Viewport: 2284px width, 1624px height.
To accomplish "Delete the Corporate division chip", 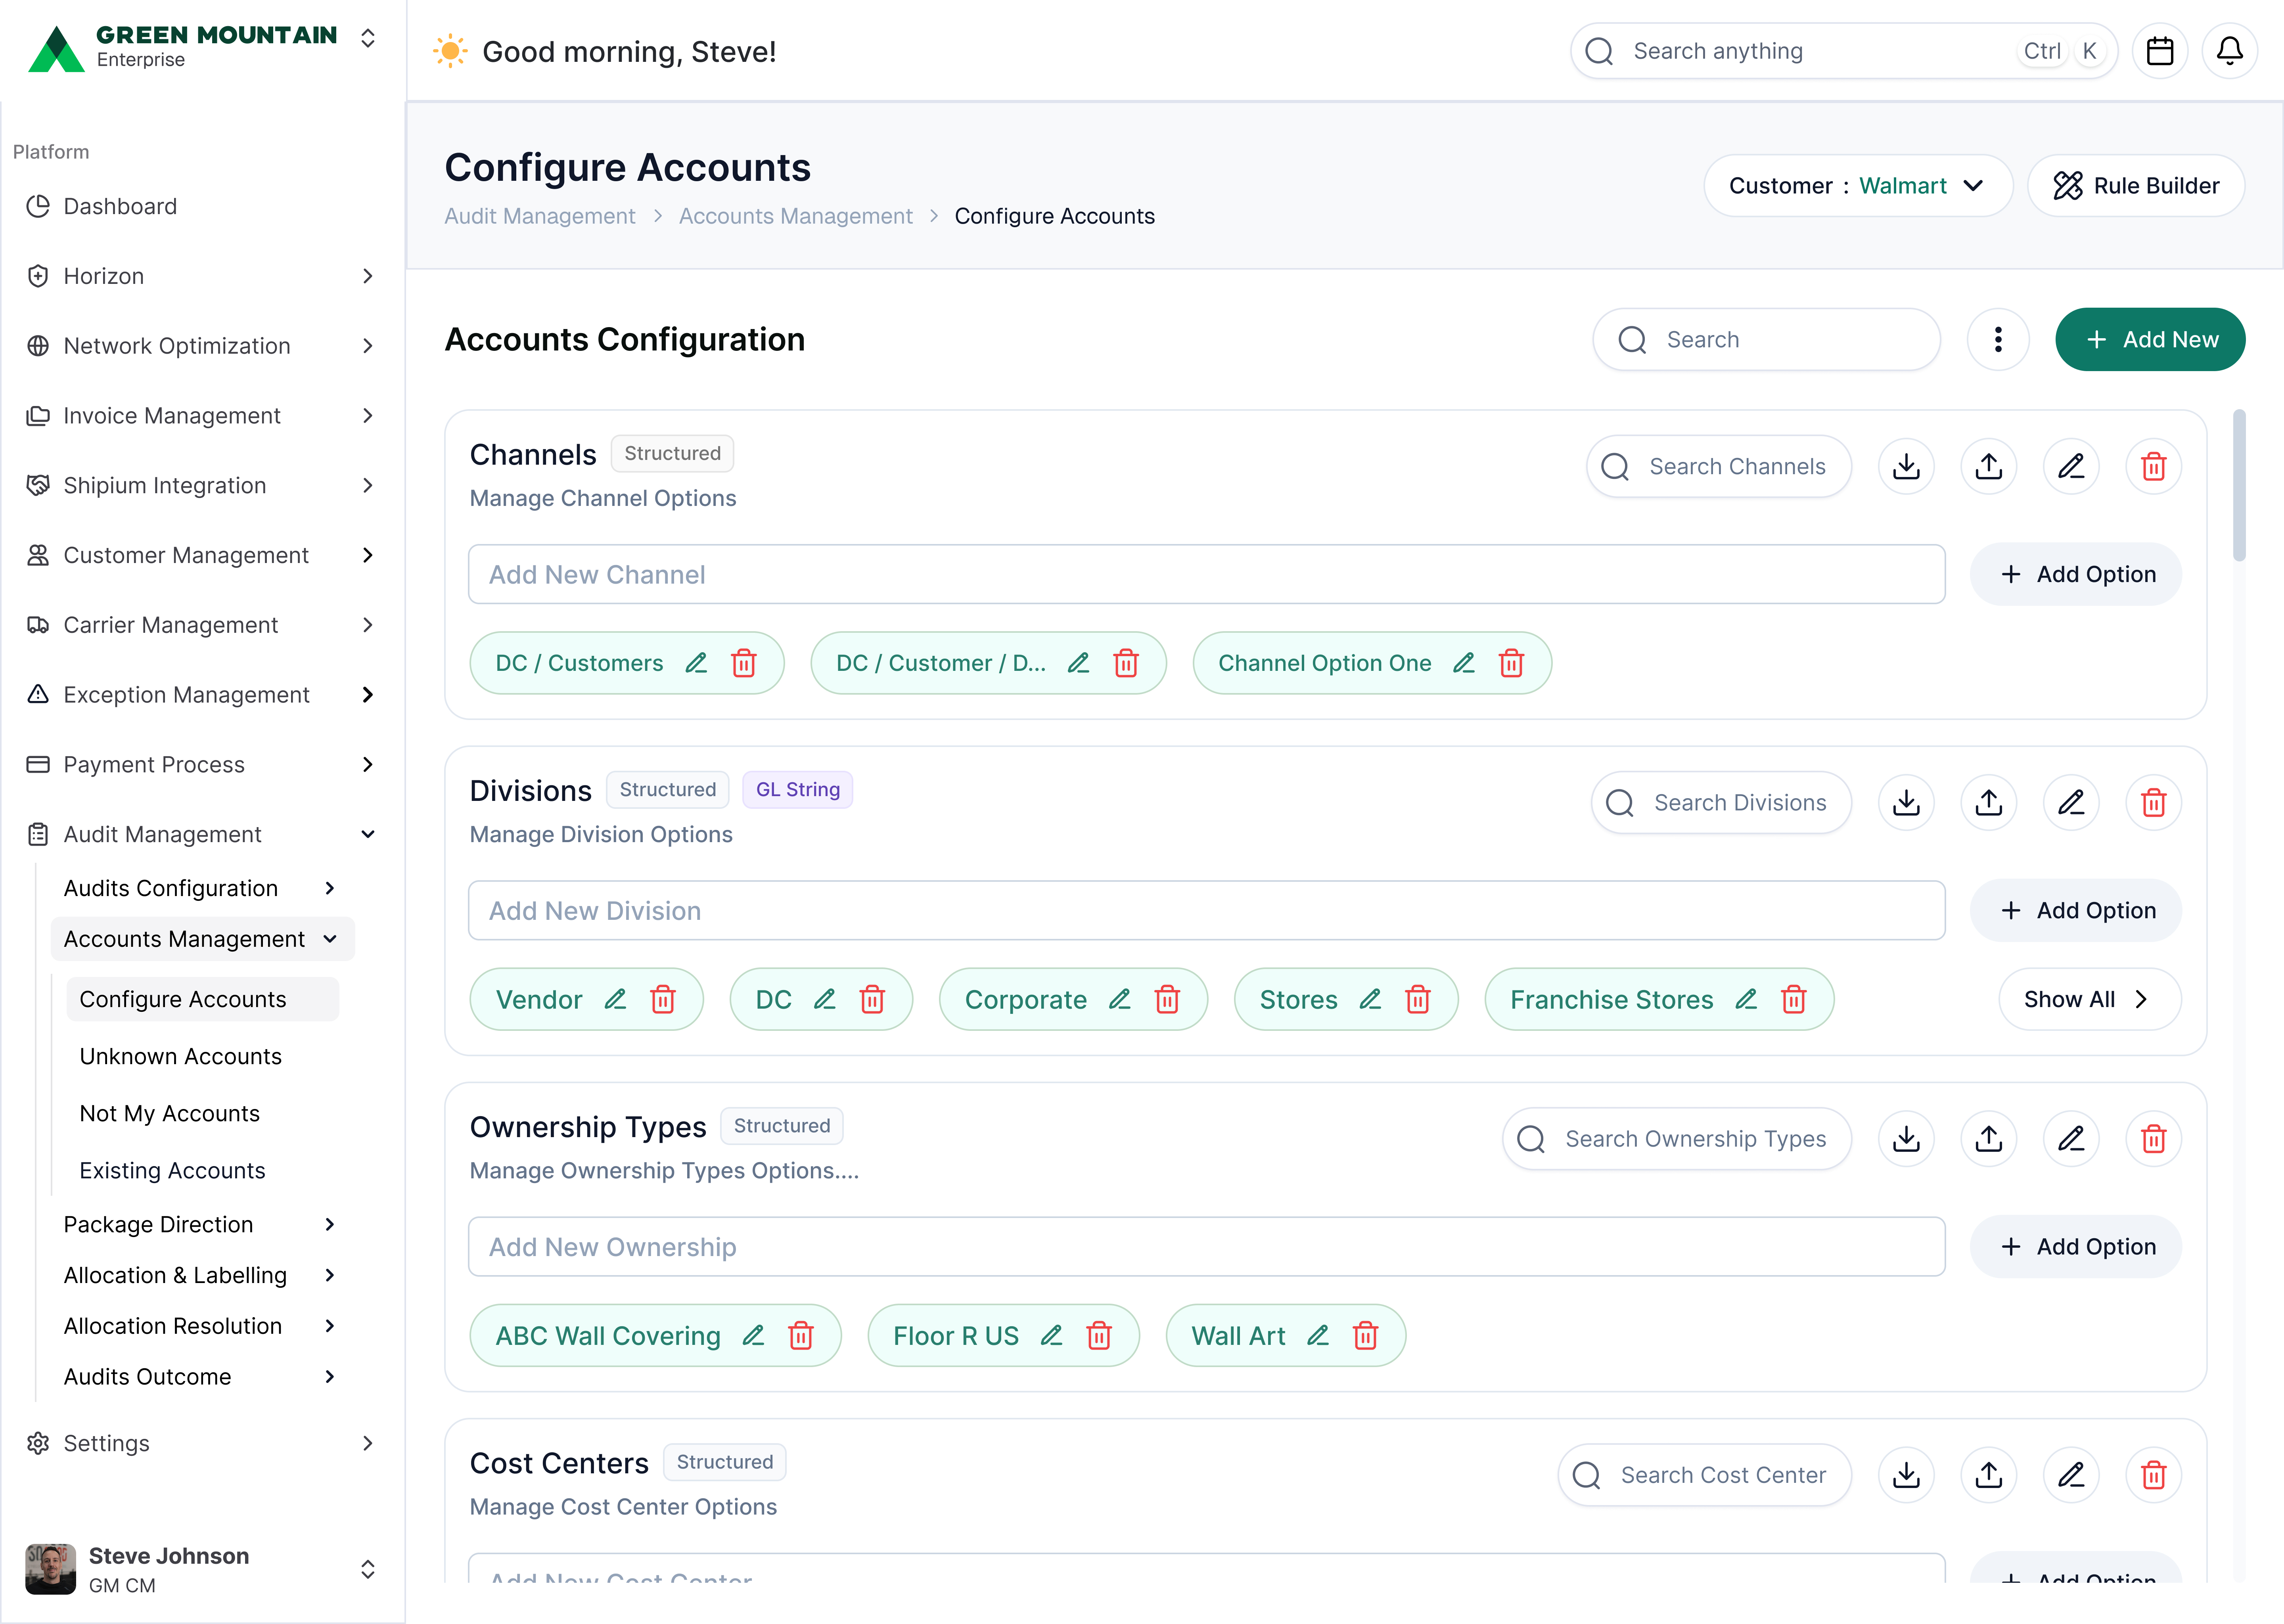I will pyautogui.click(x=1167, y=999).
